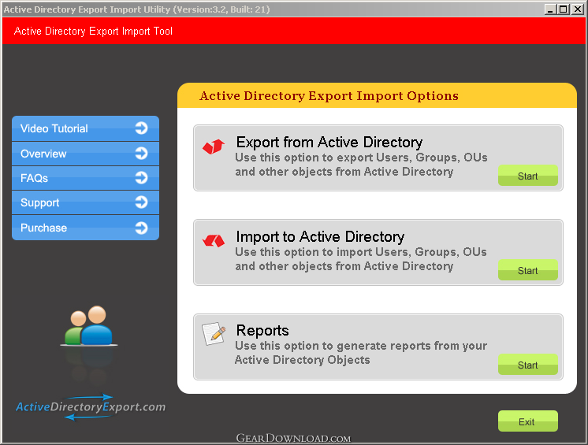Click the red import arrow icon
This screenshot has width=588, height=445.
coord(214,240)
